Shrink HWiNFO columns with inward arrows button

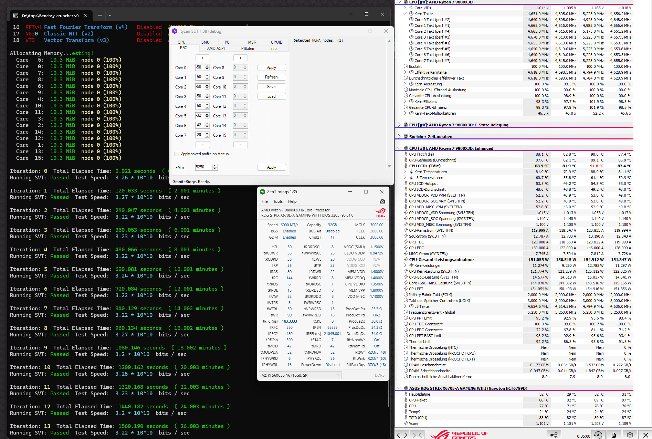click(417, 435)
